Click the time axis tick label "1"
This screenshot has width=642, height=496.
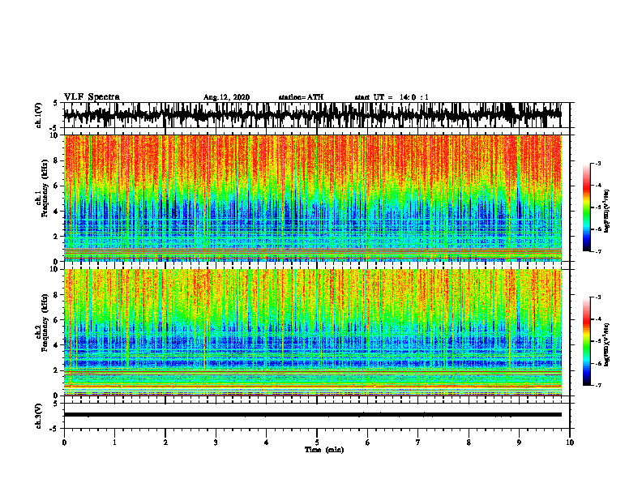(x=114, y=443)
